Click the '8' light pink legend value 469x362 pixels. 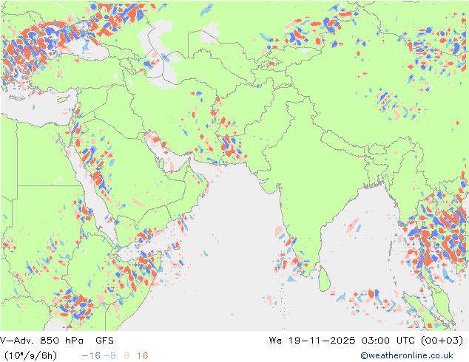click(x=126, y=355)
